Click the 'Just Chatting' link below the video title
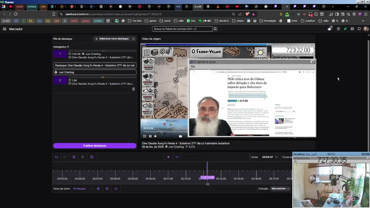 coord(176,147)
